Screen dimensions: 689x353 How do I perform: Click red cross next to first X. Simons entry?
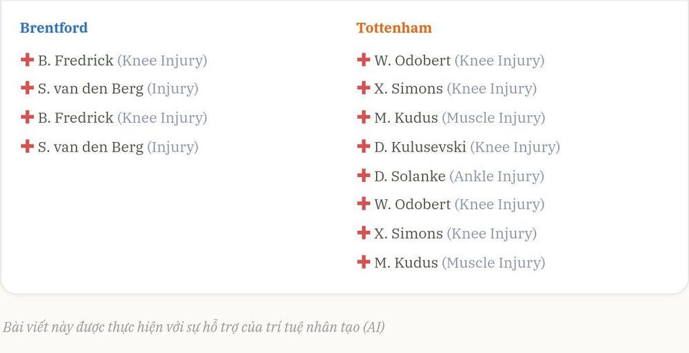363,88
